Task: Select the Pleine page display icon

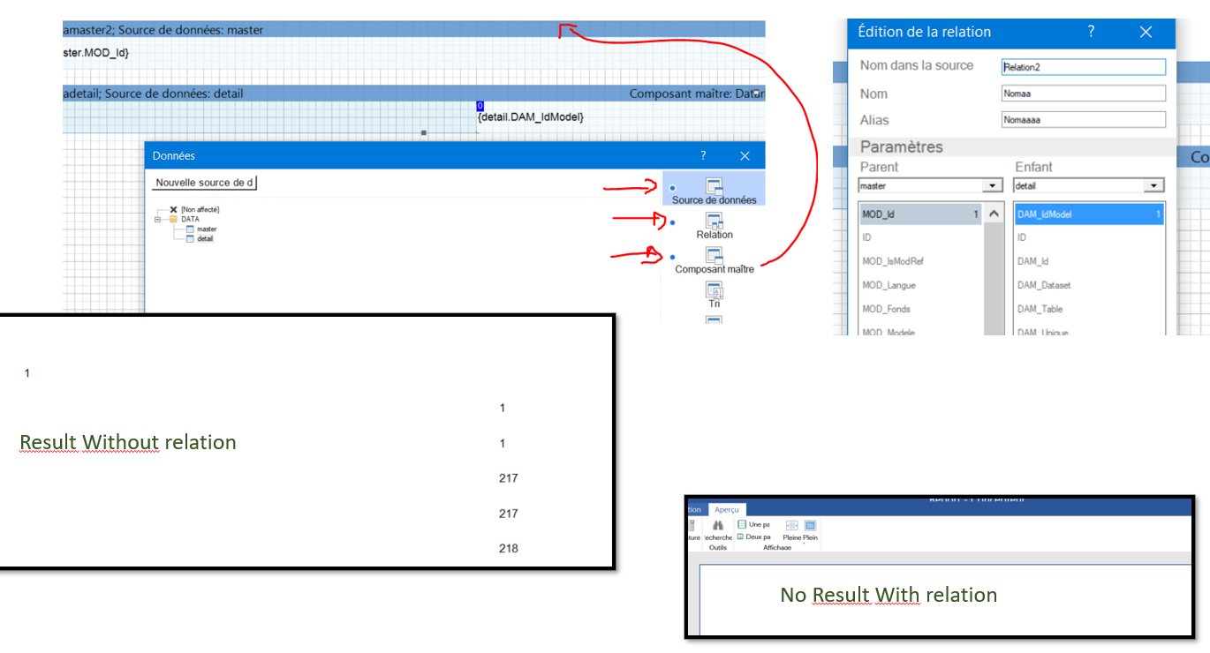Action: pyautogui.click(x=810, y=526)
